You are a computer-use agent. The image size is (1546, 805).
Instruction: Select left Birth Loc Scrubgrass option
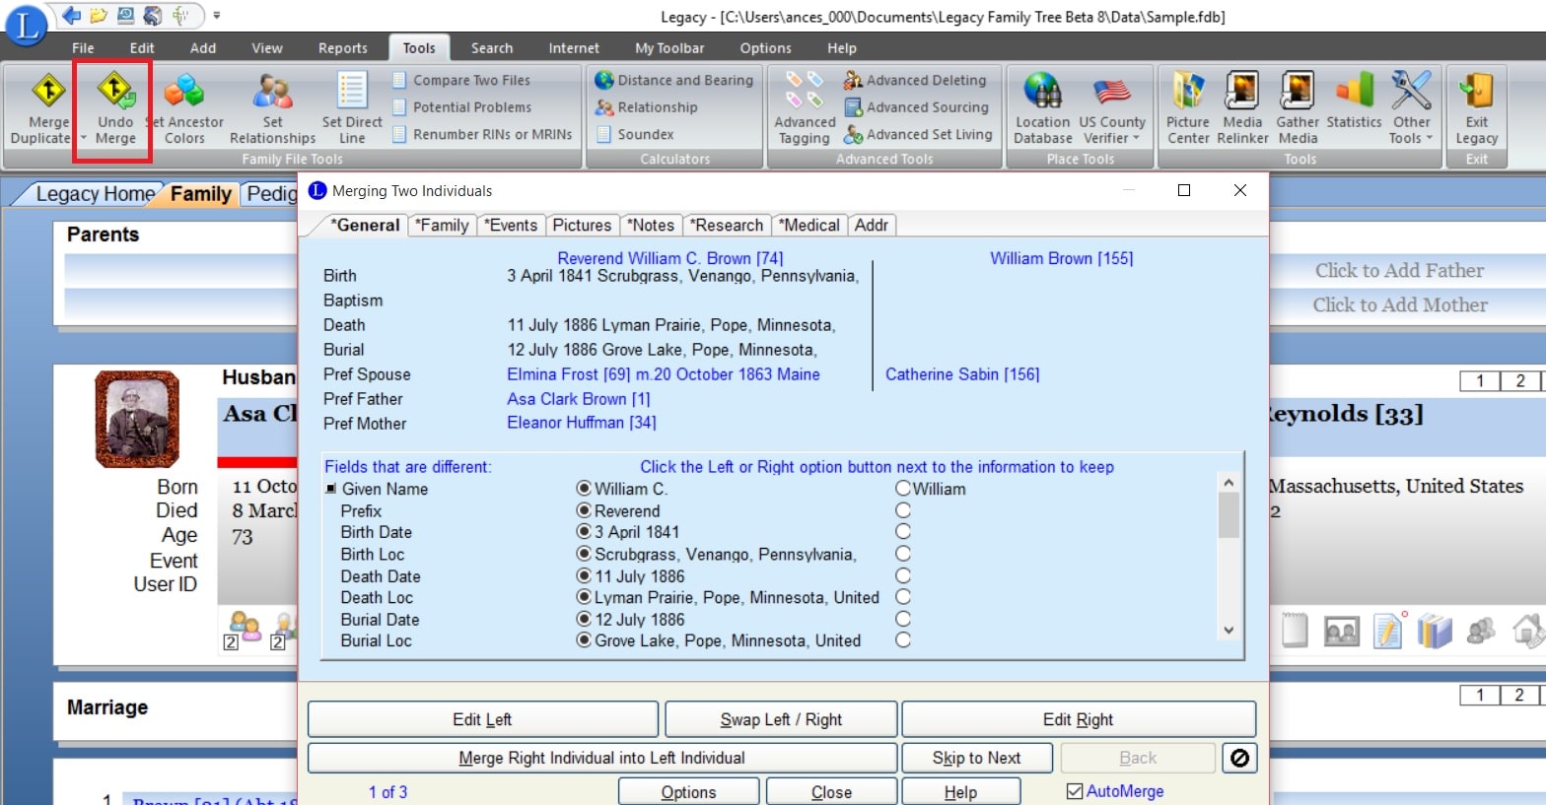[x=584, y=554]
